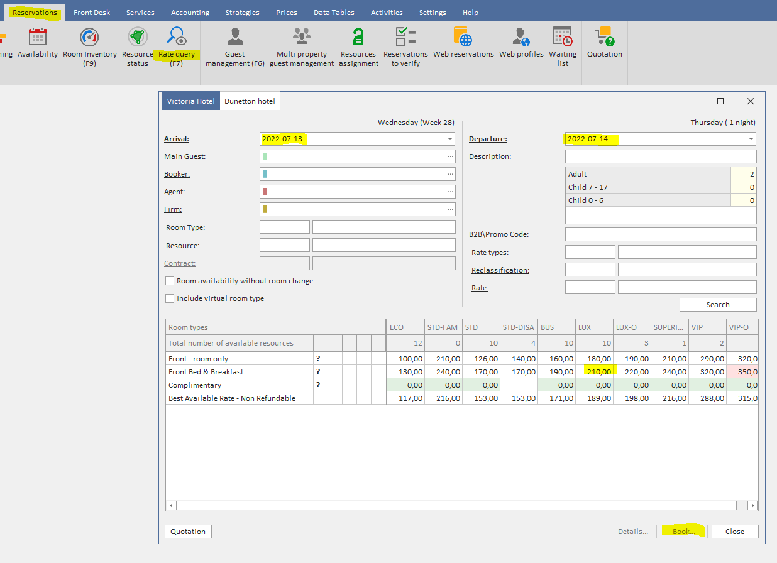Enable Room availability without room change
This screenshot has height=563, width=777.
pyautogui.click(x=170, y=281)
